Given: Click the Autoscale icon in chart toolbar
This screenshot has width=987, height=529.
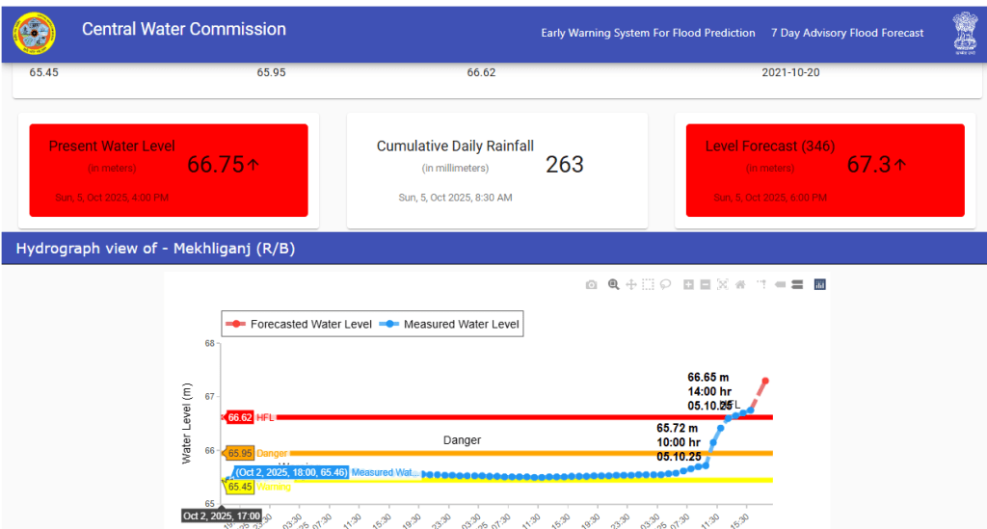Looking at the screenshot, I should click(x=723, y=284).
